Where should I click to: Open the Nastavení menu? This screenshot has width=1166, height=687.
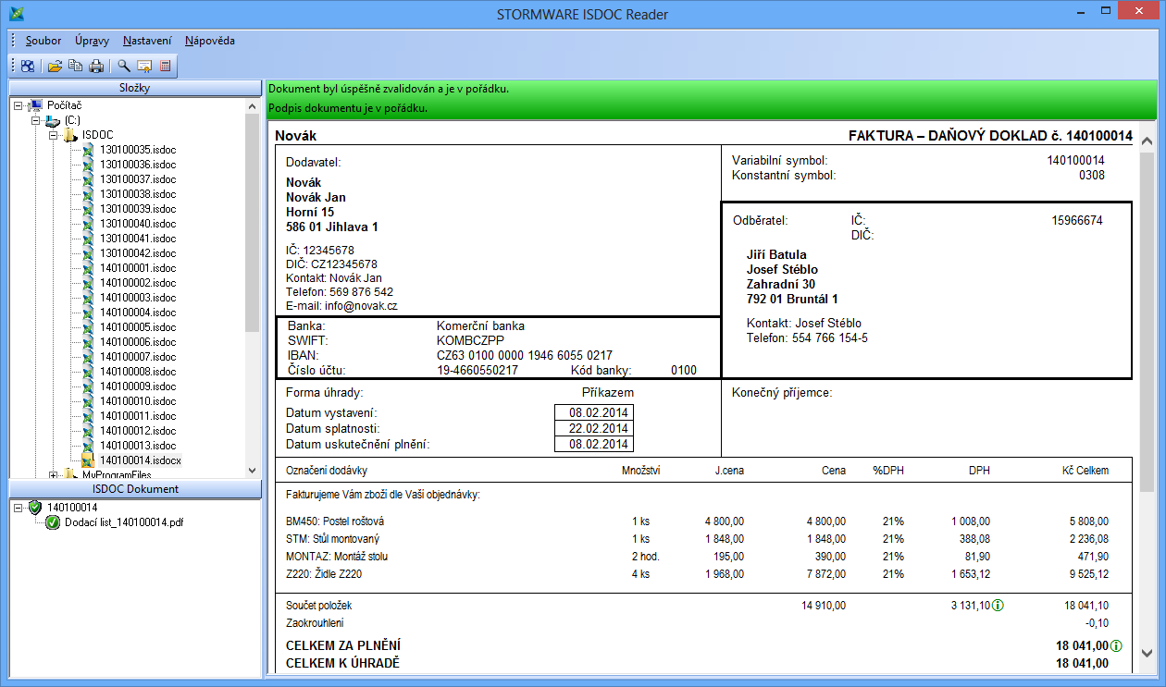click(x=147, y=41)
